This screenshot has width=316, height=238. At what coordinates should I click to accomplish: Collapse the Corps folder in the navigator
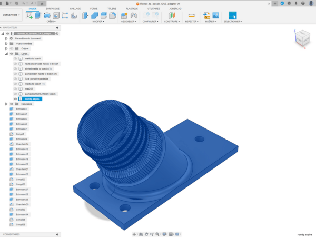(6, 54)
